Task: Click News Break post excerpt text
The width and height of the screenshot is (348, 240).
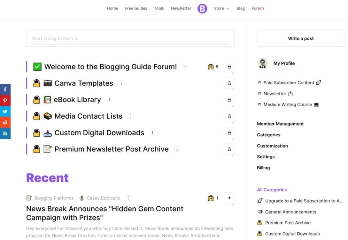Action: (130, 232)
